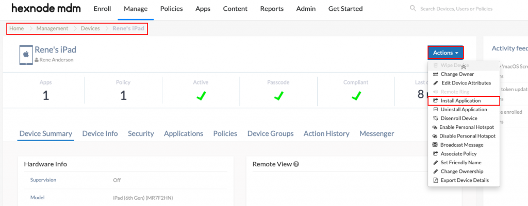Screen dimensions: 528x206
Task: Open the Policies menu
Action: coord(171,9)
